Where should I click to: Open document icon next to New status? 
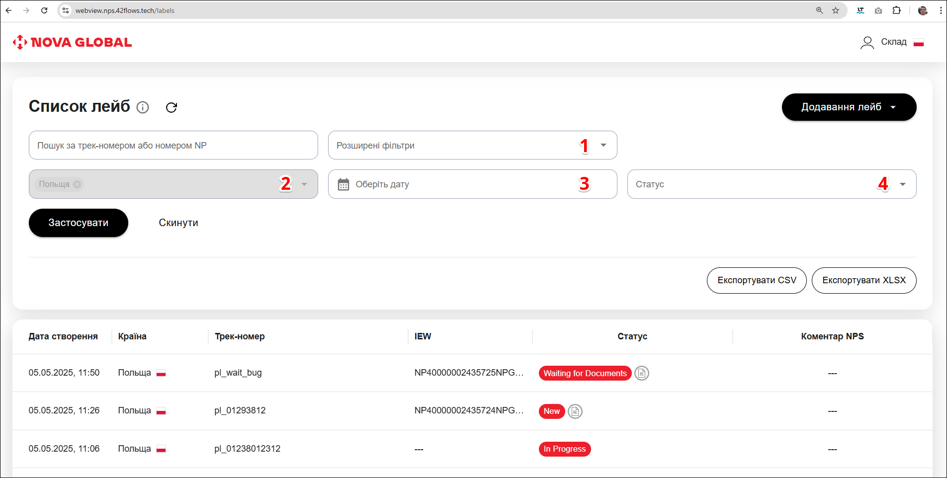point(575,411)
